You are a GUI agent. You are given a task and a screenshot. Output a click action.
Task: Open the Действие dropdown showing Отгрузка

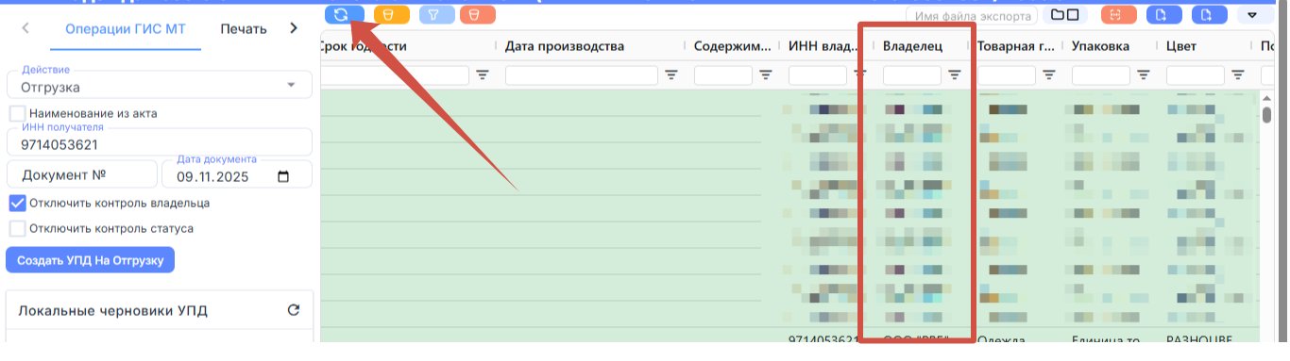click(x=159, y=86)
